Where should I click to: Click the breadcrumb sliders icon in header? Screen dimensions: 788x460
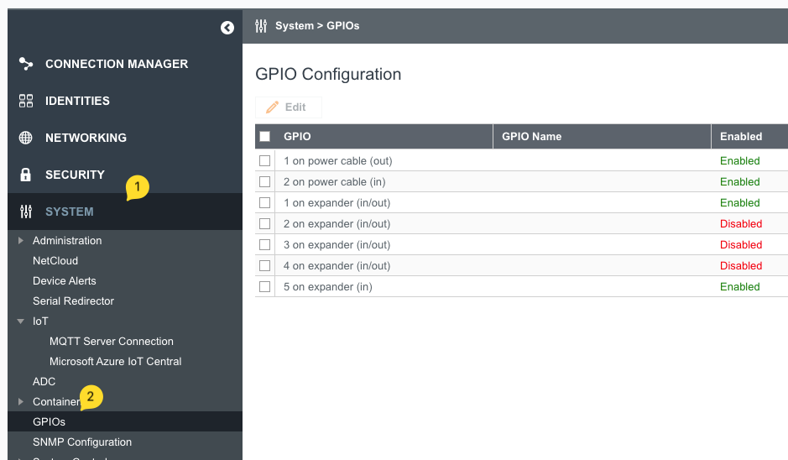pos(261,26)
